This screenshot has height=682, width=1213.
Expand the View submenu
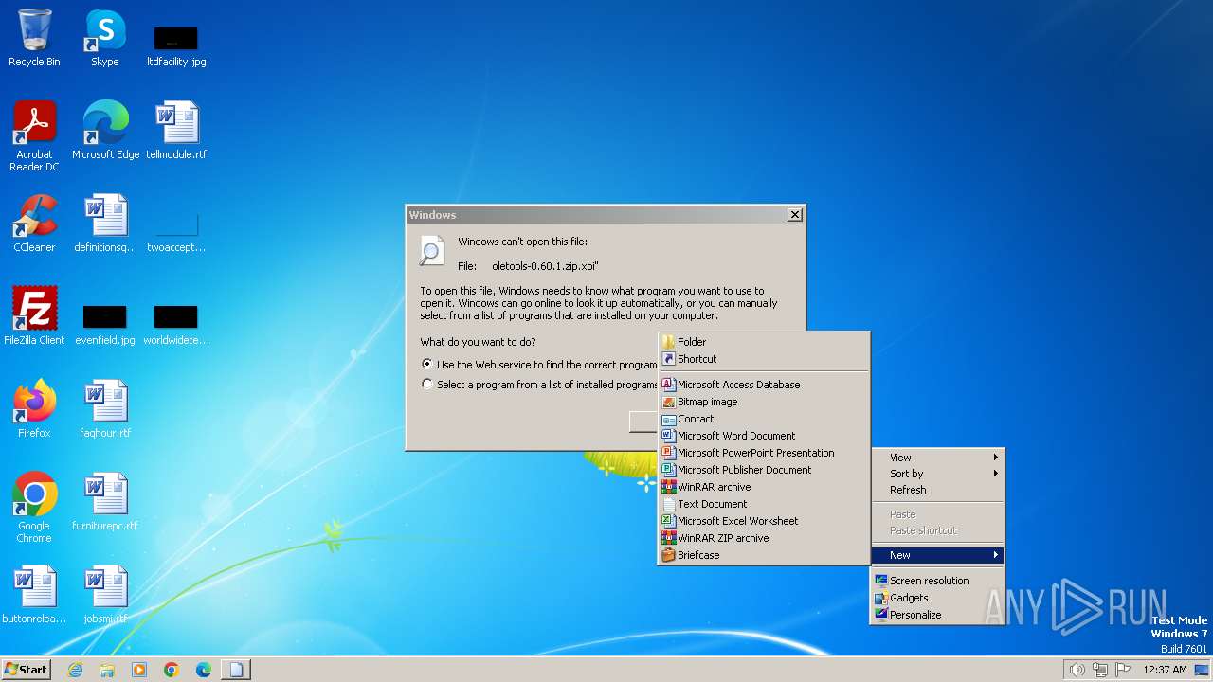[x=937, y=458]
